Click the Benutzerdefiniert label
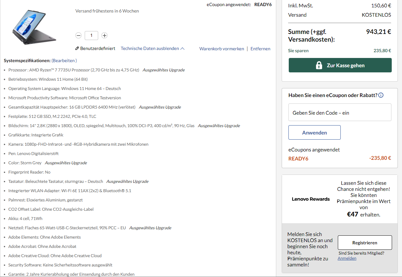This screenshot has width=402, height=277. point(98,49)
